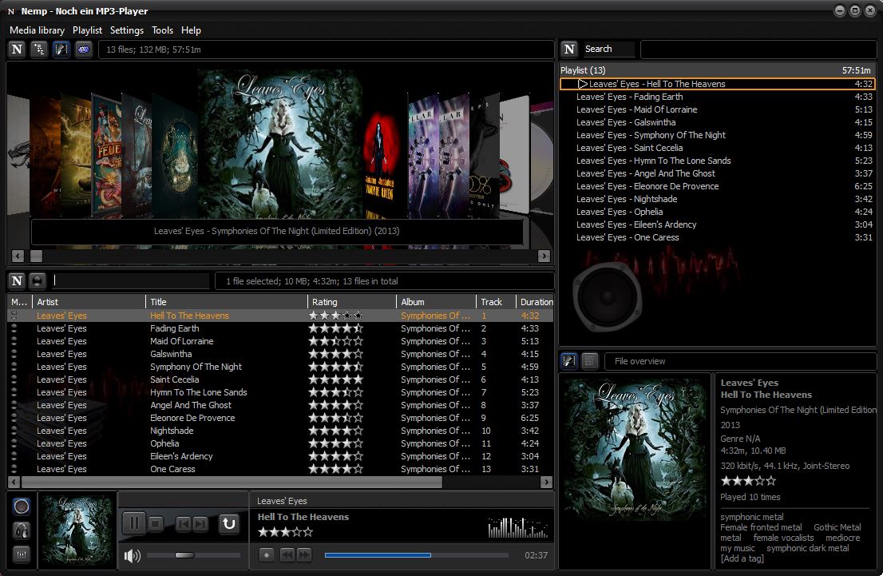Screen dimensions: 883x576
Task: Click the large cover in File overview
Action: tap(636, 448)
